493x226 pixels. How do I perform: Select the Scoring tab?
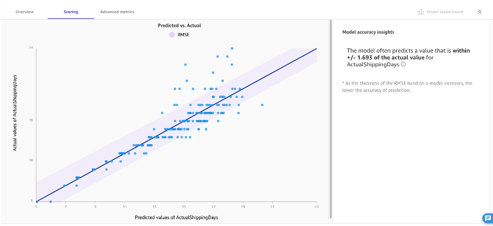point(71,12)
